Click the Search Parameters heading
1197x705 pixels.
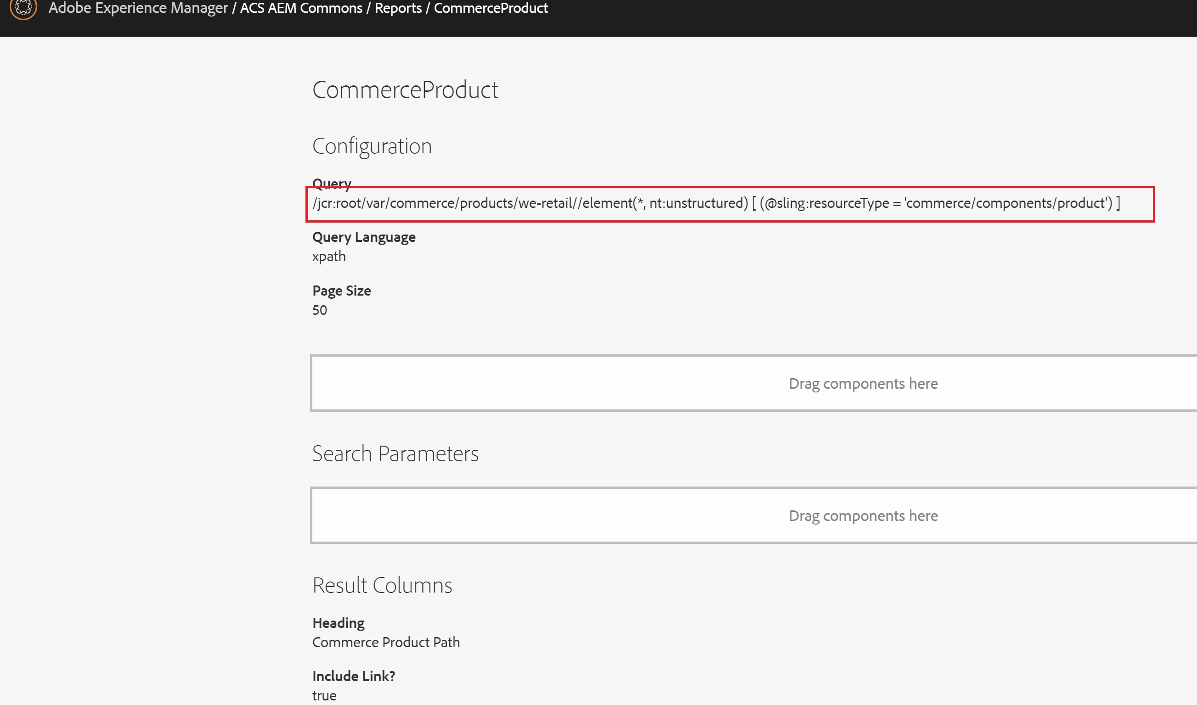pyautogui.click(x=395, y=453)
